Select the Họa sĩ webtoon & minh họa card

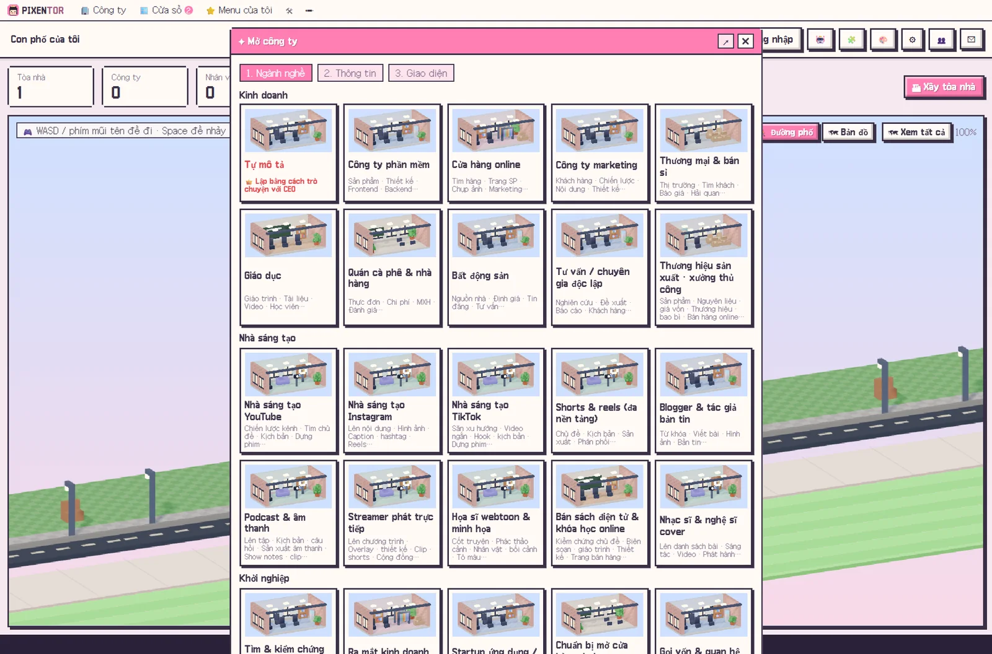coord(496,513)
